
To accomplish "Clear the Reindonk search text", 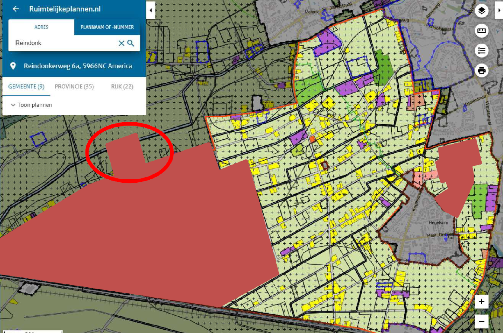I will point(121,43).
